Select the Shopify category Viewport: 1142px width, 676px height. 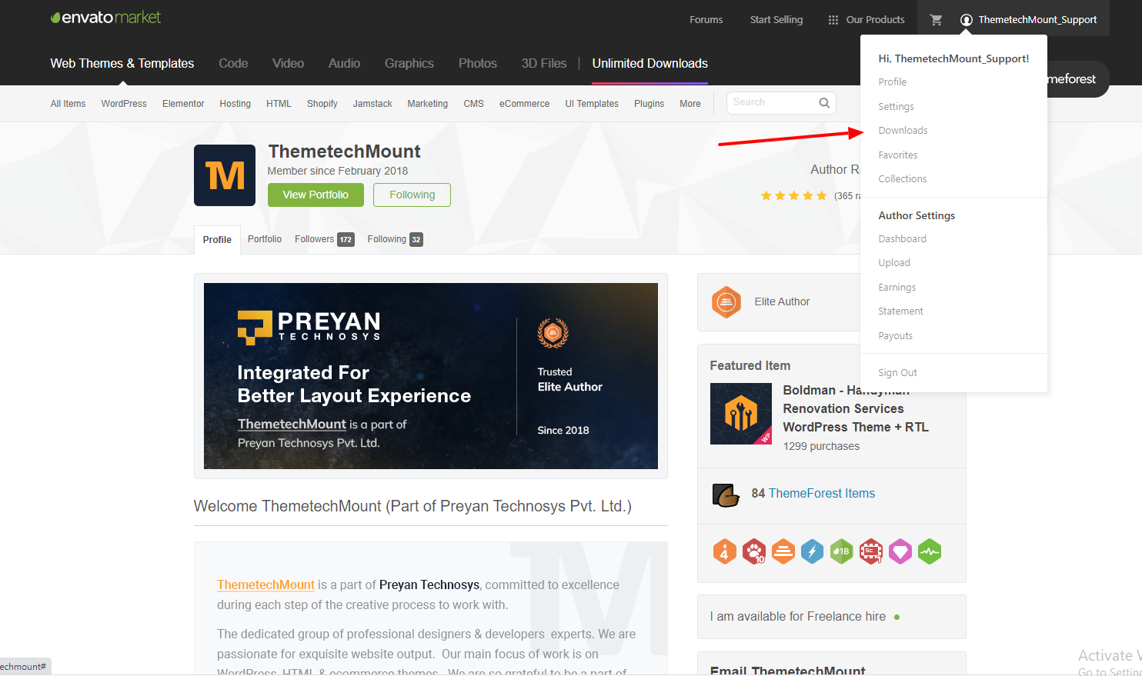click(x=322, y=104)
